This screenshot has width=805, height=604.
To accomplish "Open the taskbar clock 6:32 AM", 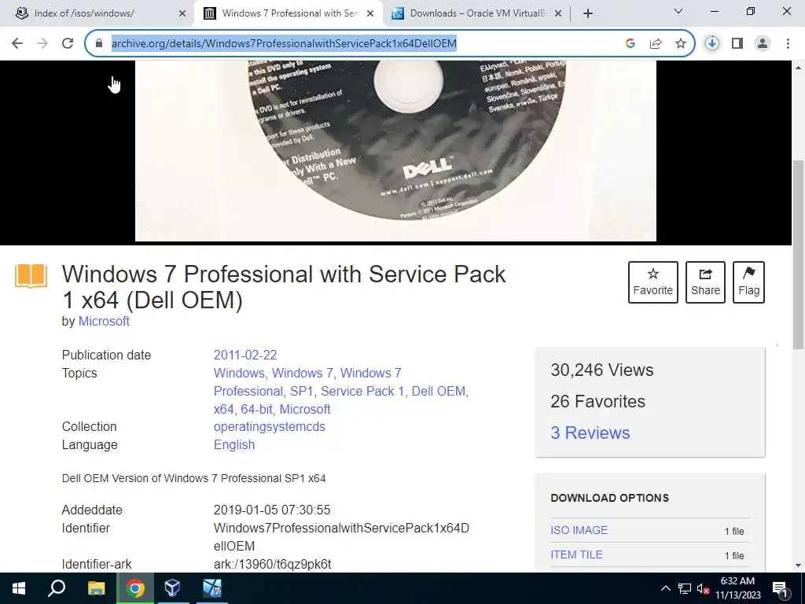I will click(737, 588).
